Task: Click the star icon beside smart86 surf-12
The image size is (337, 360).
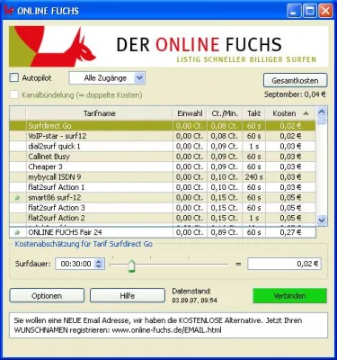Action: pyautogui.click(x=17, y=198)
